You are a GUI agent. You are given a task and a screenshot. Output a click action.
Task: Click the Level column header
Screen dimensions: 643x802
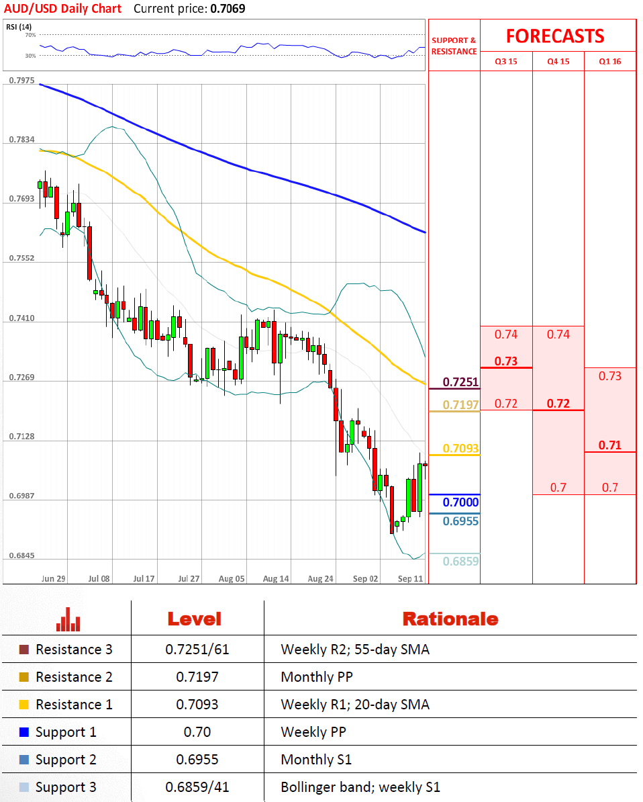pos(195,619)
